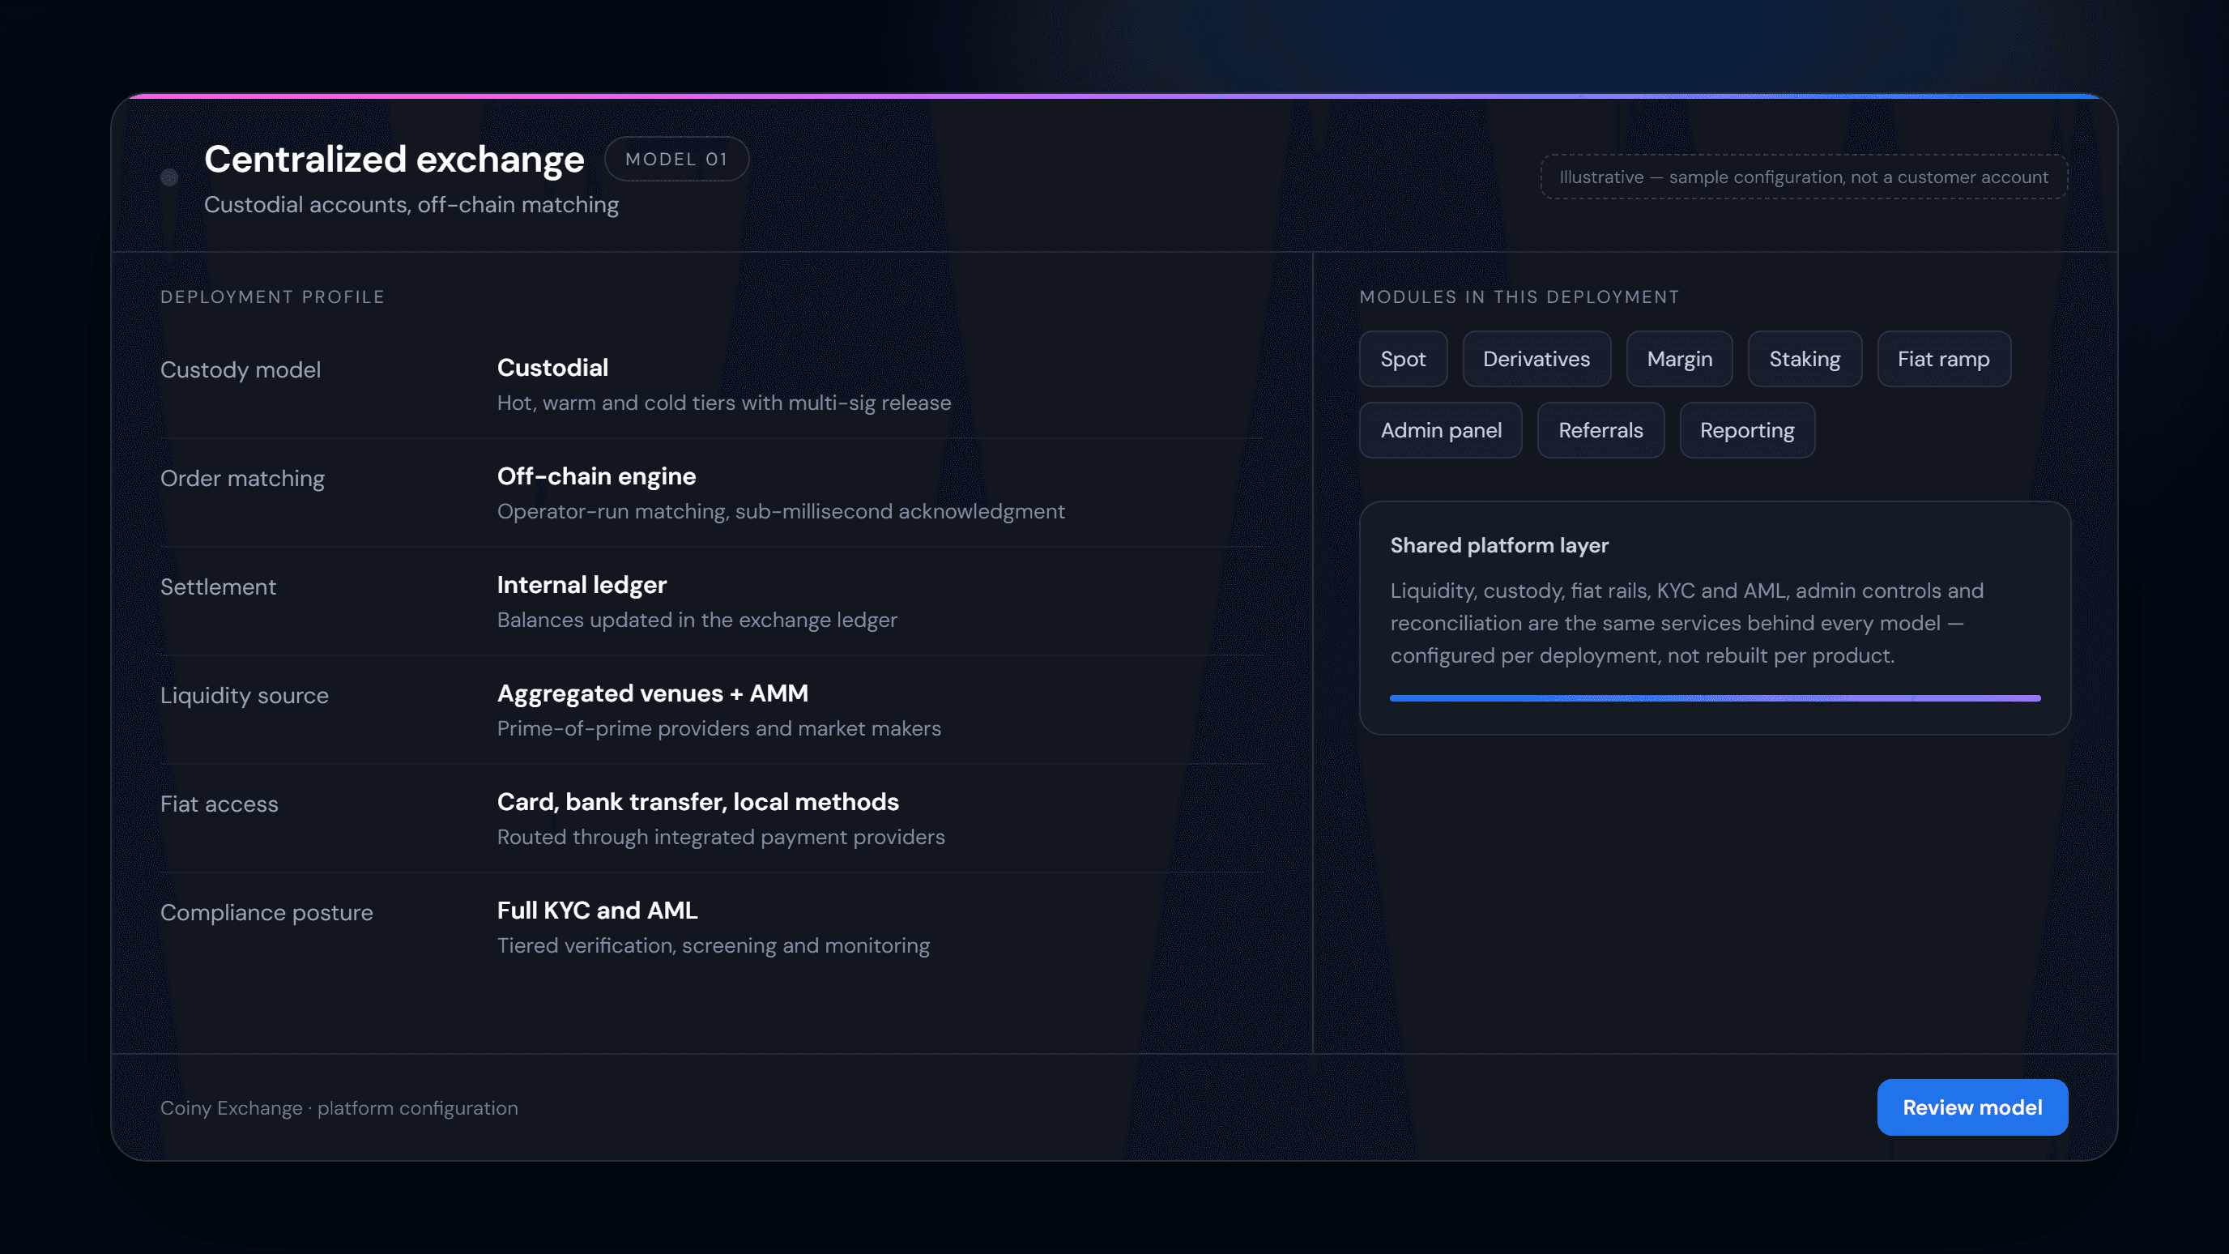
Task: Click the Off-chain engine value
Action: (596, 476)
